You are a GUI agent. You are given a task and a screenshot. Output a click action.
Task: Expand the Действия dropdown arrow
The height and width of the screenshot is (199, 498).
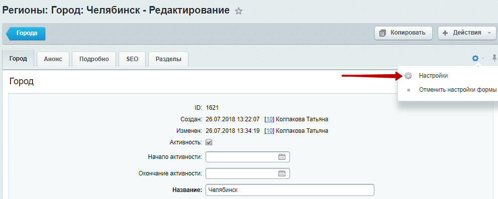pos(489,33)
